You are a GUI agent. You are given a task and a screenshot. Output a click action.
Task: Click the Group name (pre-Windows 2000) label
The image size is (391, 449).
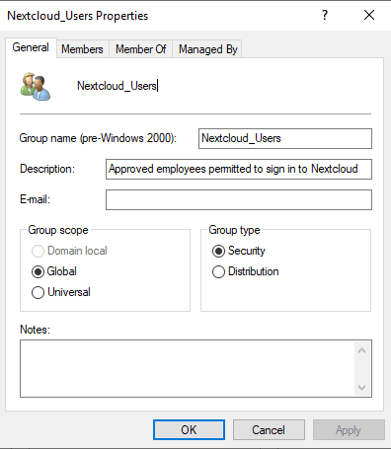click(x=98, y=138)
